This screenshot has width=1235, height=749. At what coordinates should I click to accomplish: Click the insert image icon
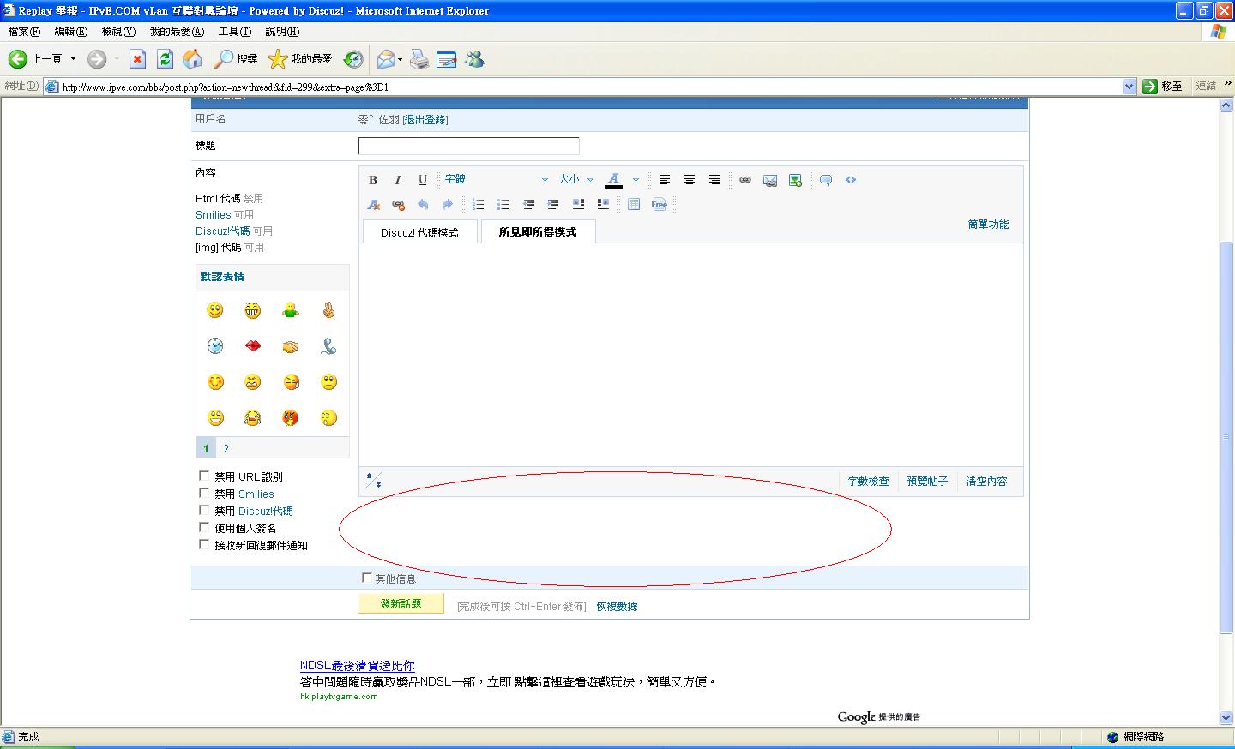point(770,180)
